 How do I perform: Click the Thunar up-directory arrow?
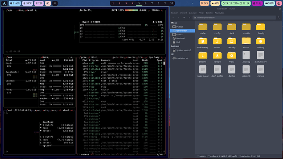click(x=184, y=18)
